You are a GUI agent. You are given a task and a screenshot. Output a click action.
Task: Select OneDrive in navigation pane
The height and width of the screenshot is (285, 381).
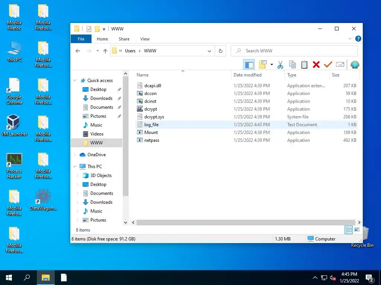pos(96,155)
